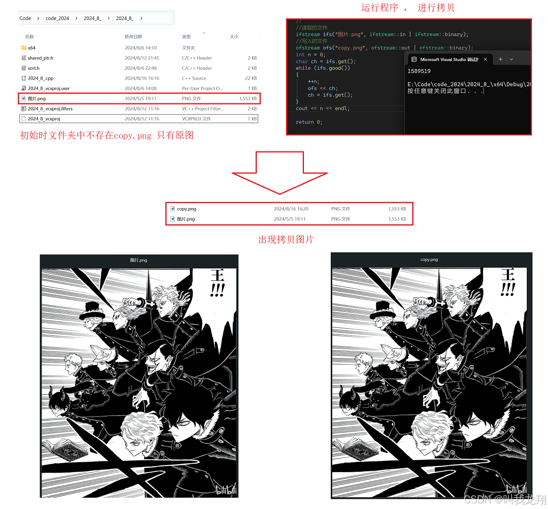
Task: Sort by the 类型 column header
Action: tap(186, 37)
